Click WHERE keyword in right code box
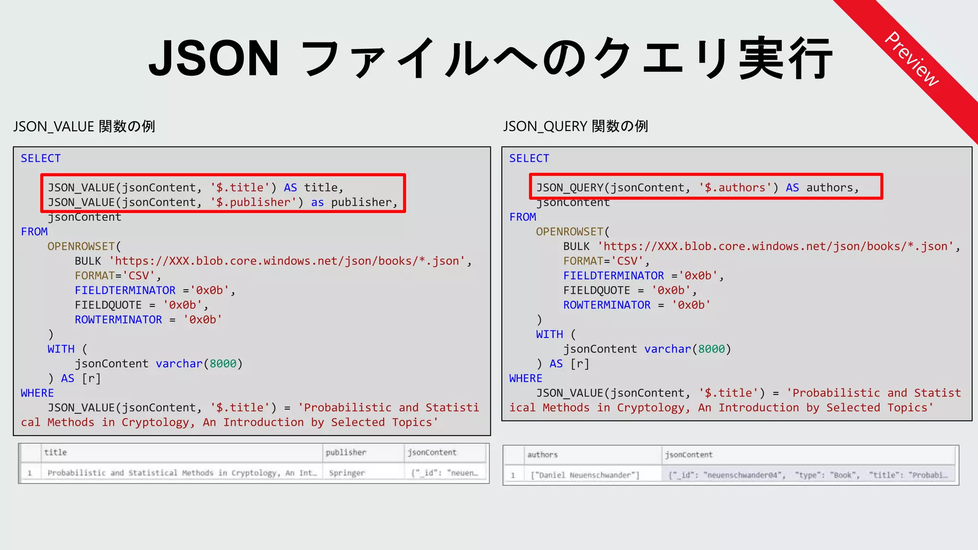978x550 pixels. tap(526, 379)
